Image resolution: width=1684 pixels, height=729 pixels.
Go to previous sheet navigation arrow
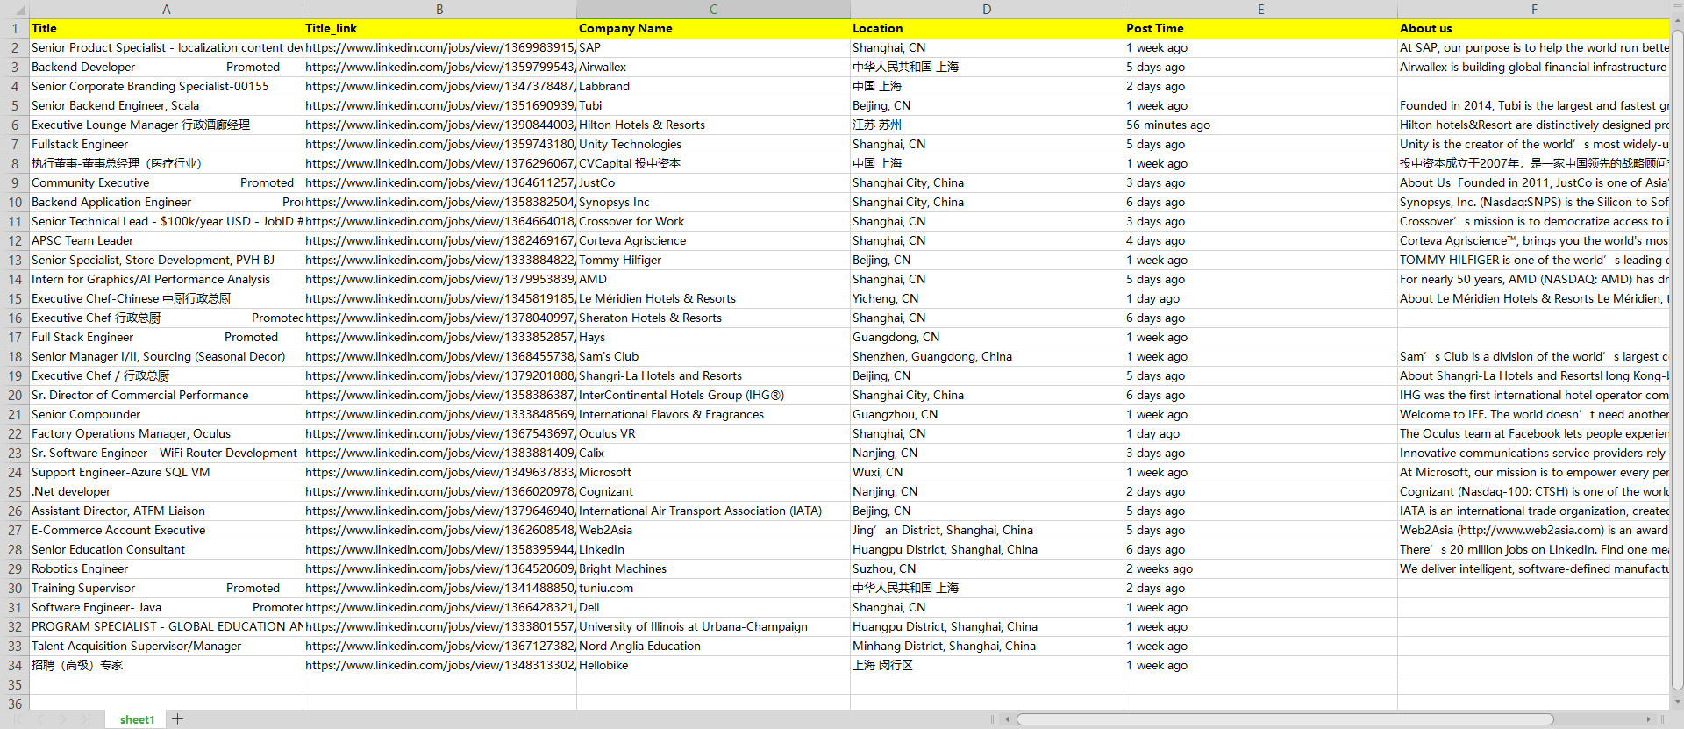pyautogui.click(x=40, y=719)
